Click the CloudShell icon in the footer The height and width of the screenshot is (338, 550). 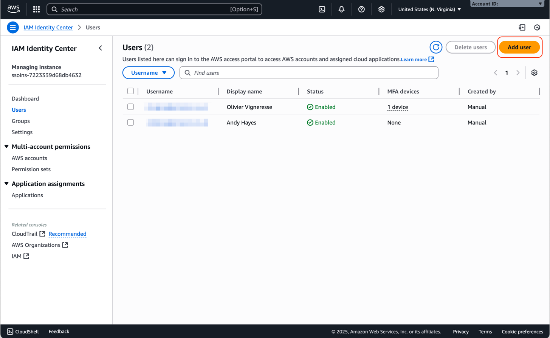pos(10,332)
